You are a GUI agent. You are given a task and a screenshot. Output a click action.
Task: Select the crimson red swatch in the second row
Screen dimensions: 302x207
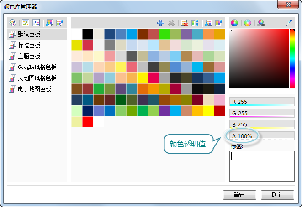click(88, 45)
